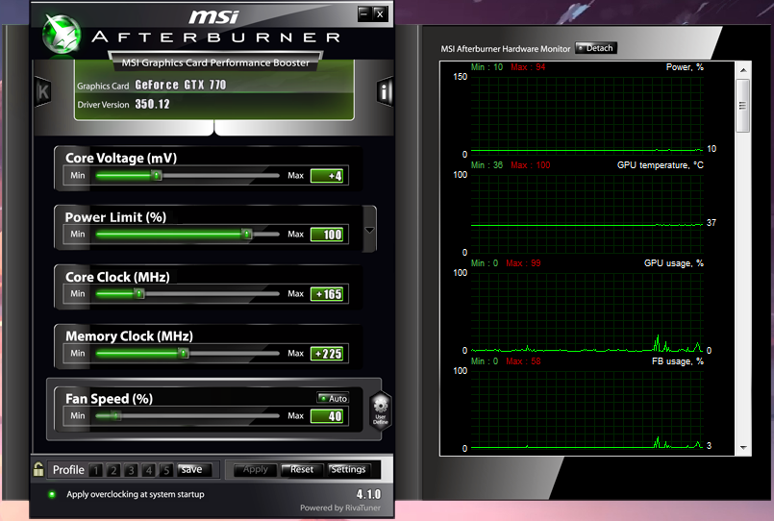
Task: Click the Core Voltage +4 value field
Action: click(327, 176)
